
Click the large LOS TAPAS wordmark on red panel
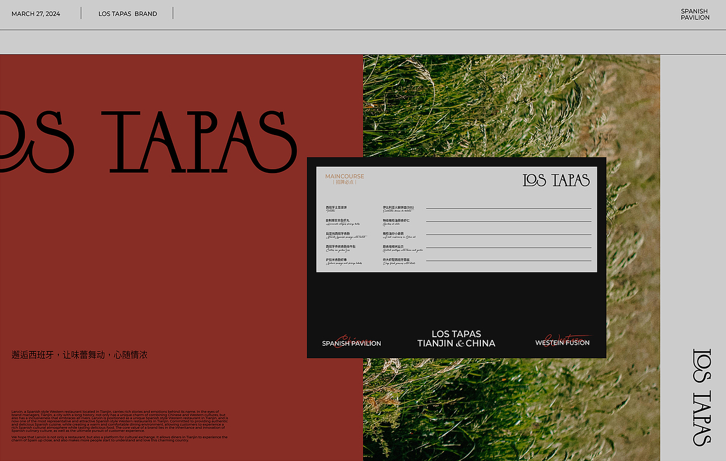pyautogui.click(x=149, y=142)
